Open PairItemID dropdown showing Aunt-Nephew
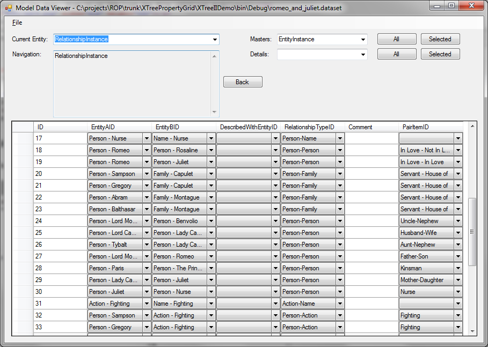The height and width of the screenshot is (347, 488). [x=458, y=245]
